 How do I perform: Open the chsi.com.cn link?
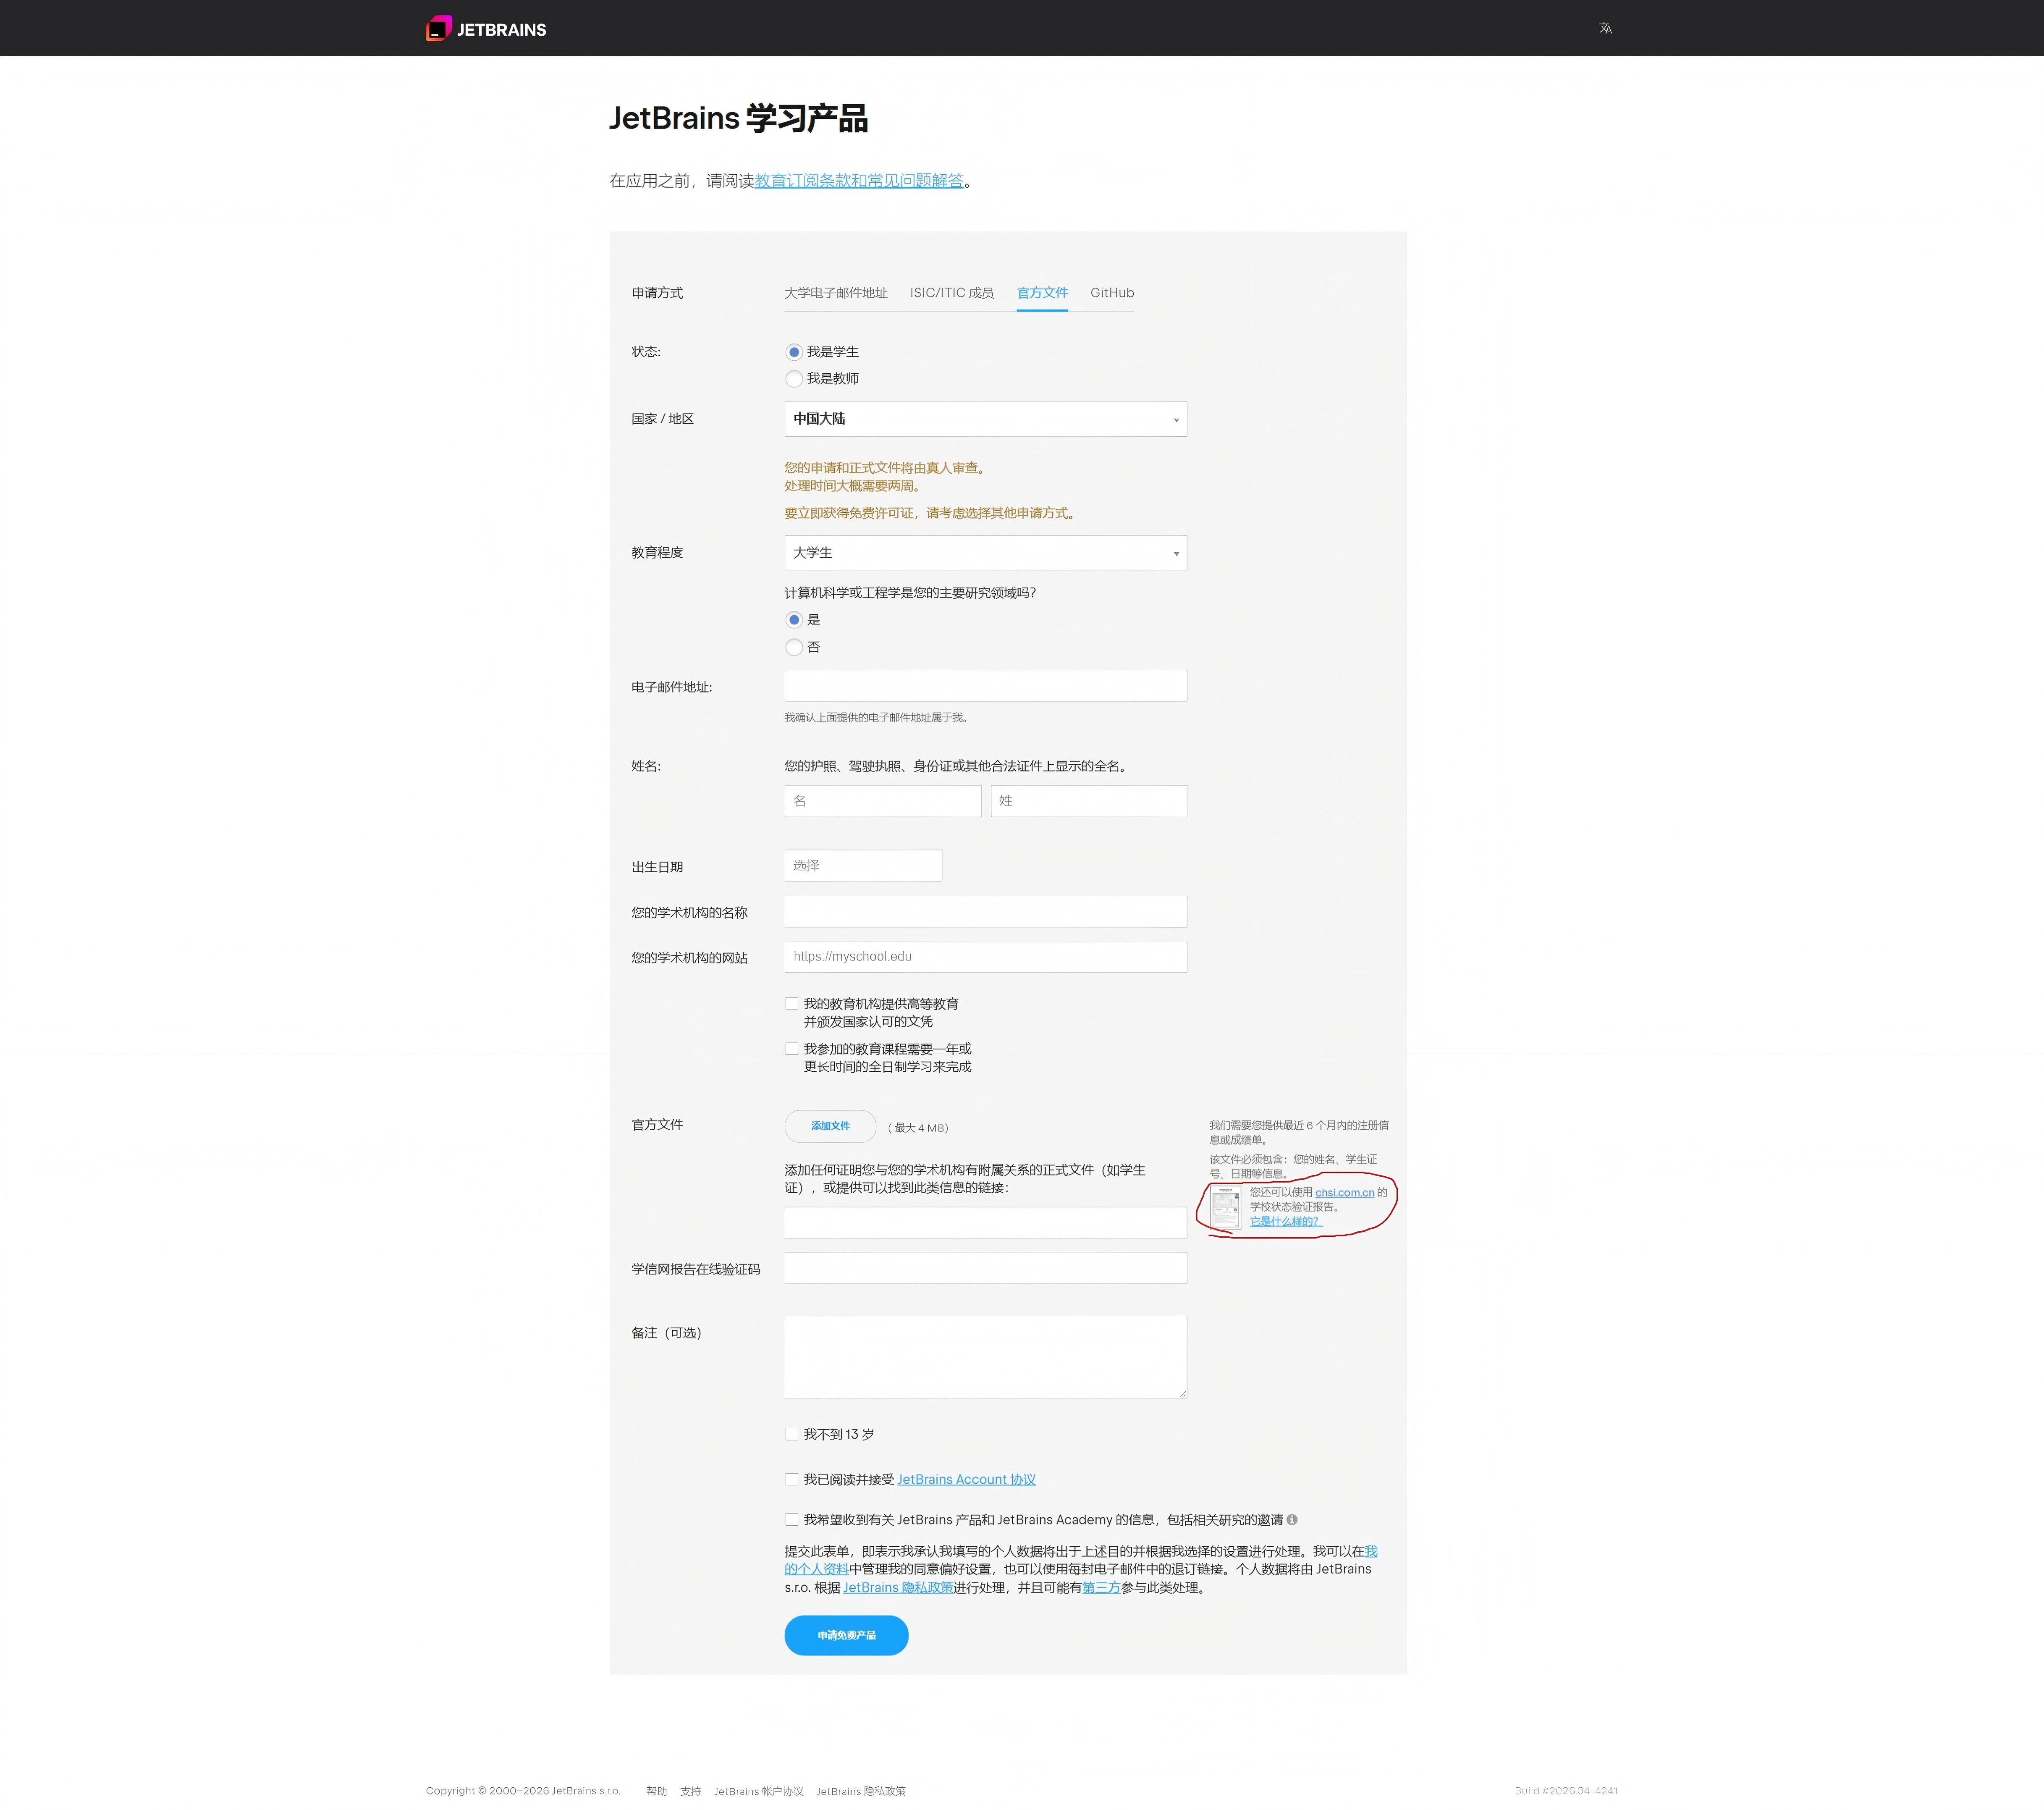(1344, 1192)
